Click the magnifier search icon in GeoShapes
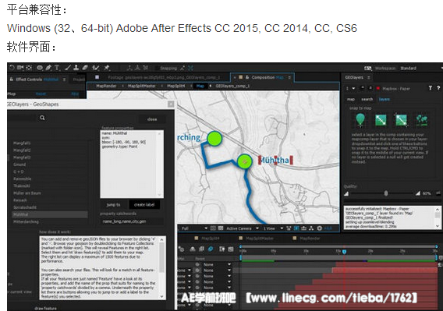Image resolution: width=443 pixels, height=311 pixels. click(x=42, y=118)
